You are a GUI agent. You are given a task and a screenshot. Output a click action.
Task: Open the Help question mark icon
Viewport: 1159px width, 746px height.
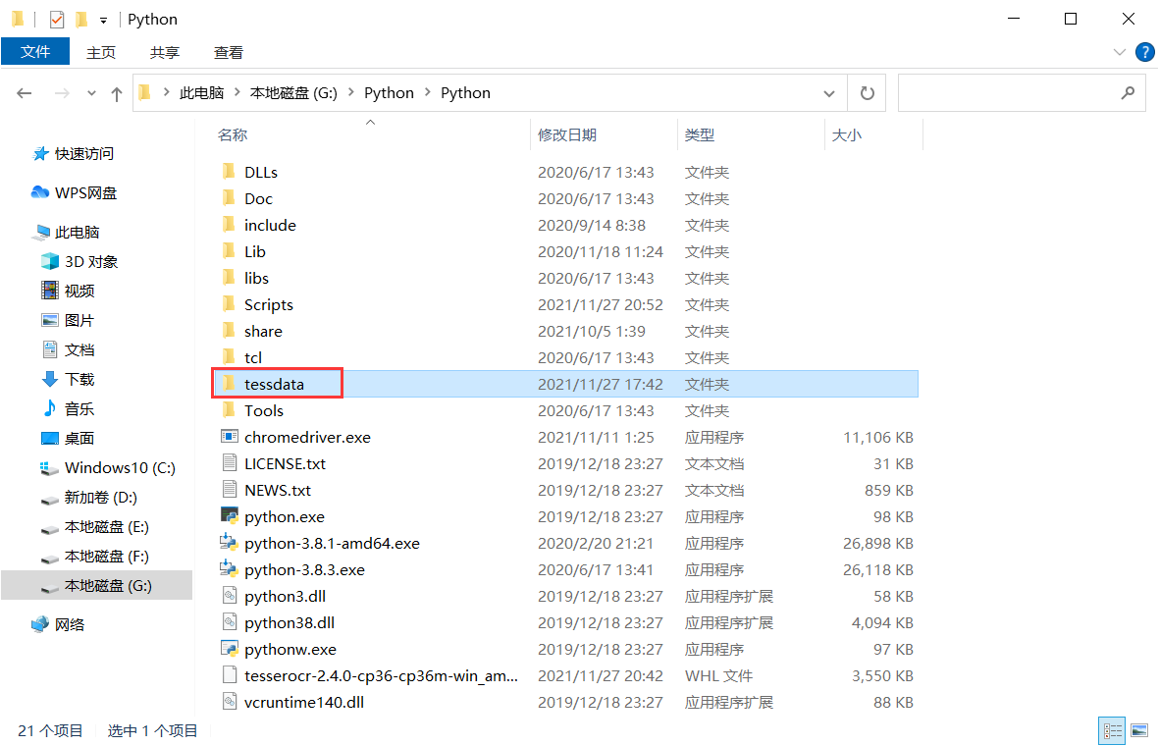coord(1144,52)
